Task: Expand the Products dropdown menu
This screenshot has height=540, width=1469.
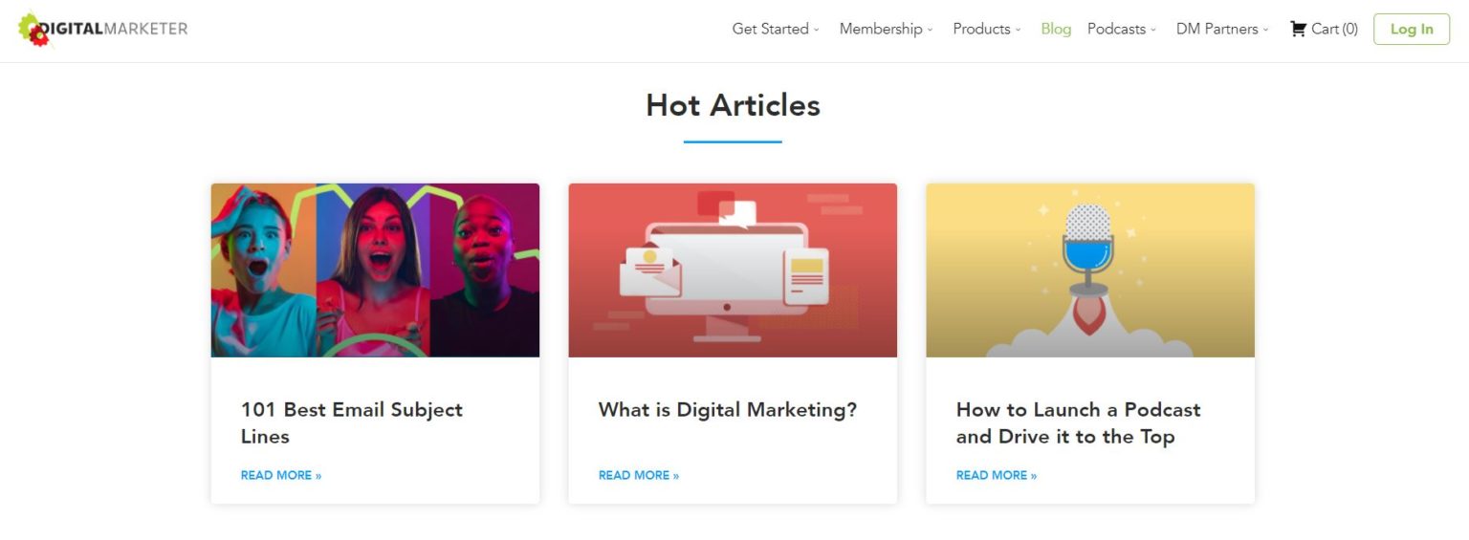Action: pyautogui.click(x=987, y=29)
